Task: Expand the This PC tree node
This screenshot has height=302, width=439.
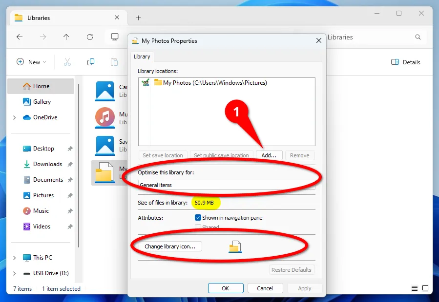Action: pyautogui.click(x=14, y=258)
